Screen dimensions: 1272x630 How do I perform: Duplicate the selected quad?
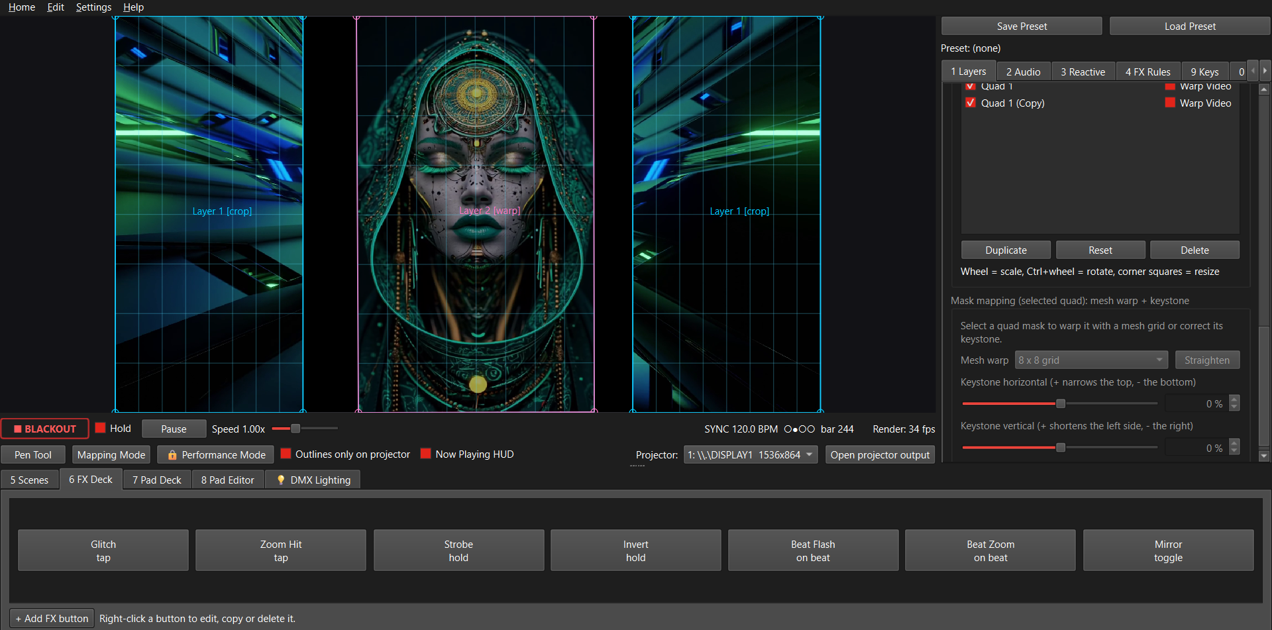pos(1006,250)
